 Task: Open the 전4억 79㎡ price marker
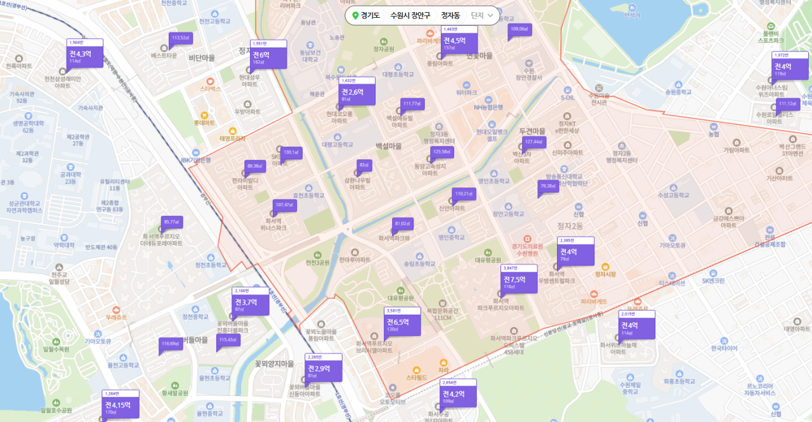575,251
